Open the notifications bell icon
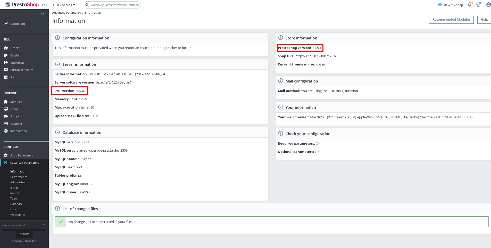The image size is (491, 248). (x=469, y=5)
